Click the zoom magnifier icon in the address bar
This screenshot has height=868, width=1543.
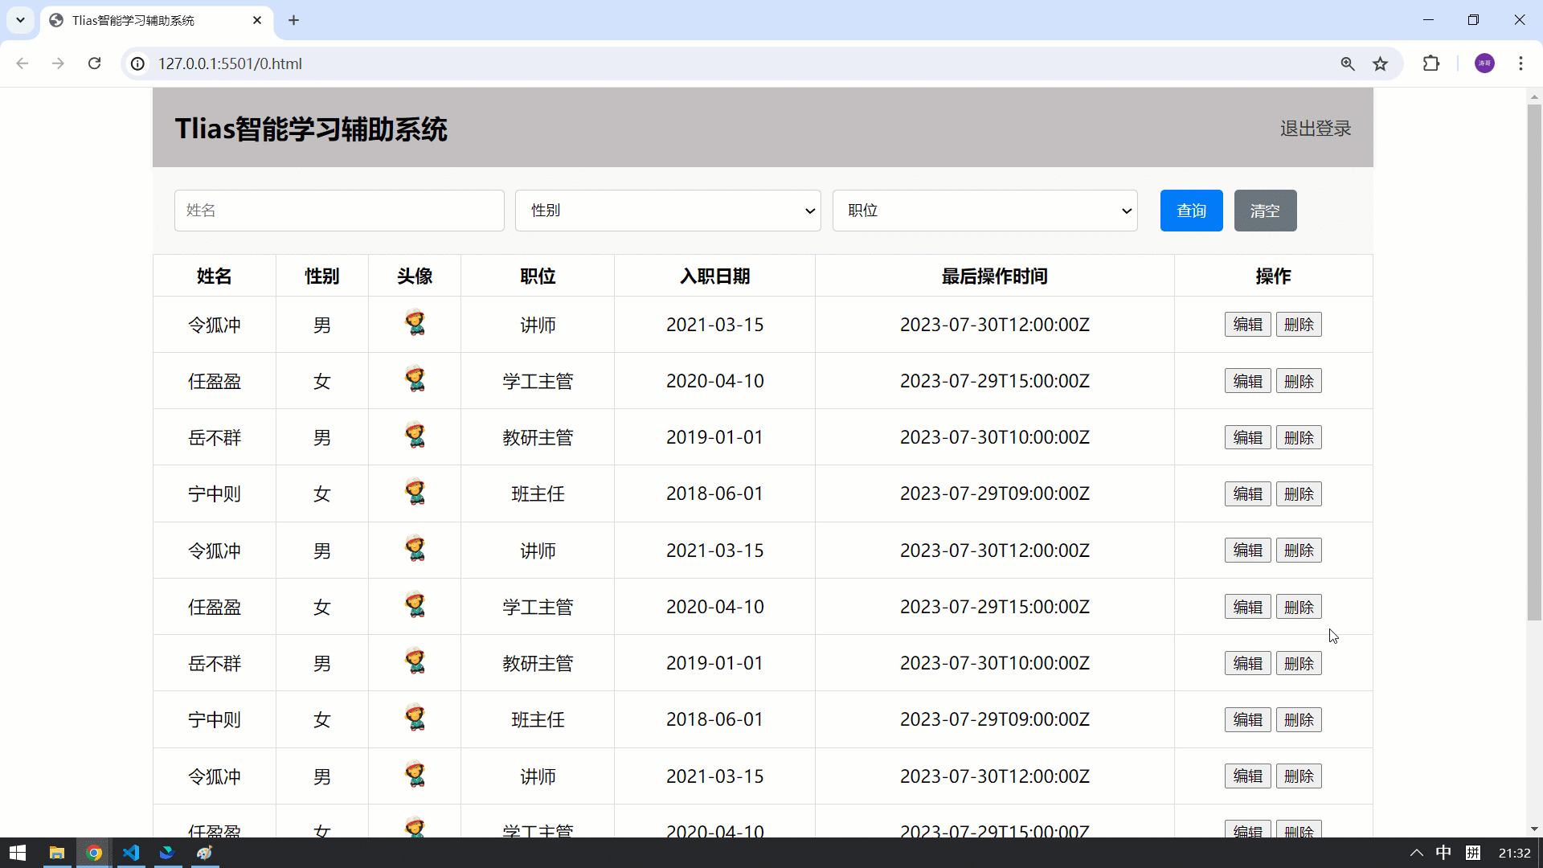(1348, 63)
